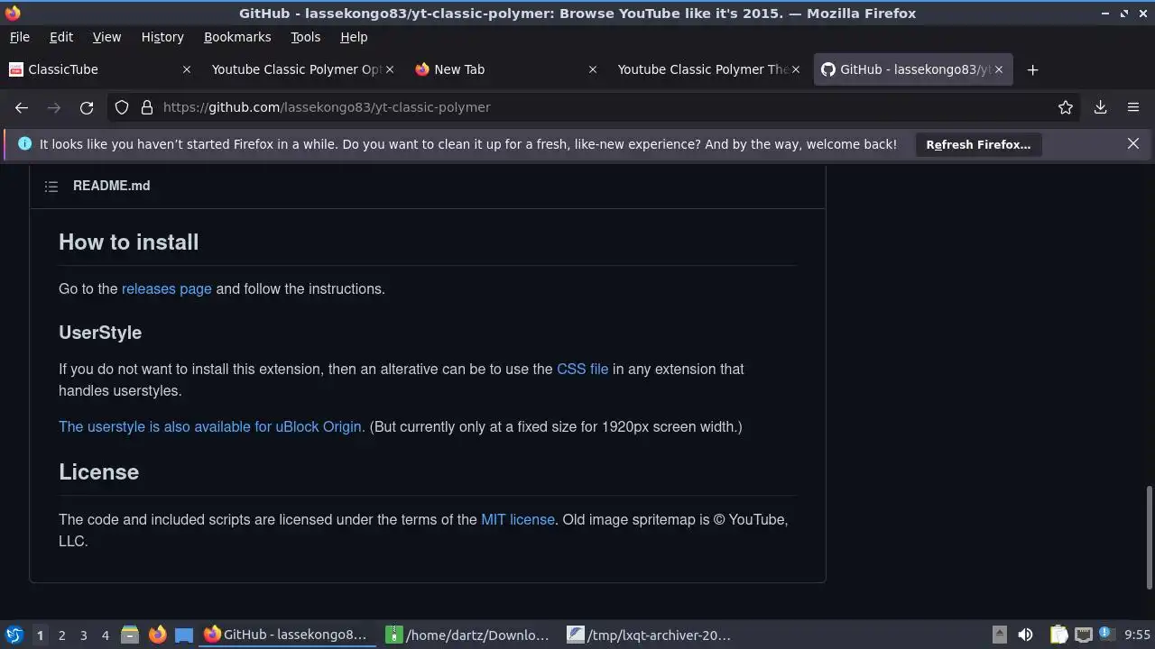The width and height of the screenshot is (1155, 649).
Task: Open the File menu
Action: [19, 37]
